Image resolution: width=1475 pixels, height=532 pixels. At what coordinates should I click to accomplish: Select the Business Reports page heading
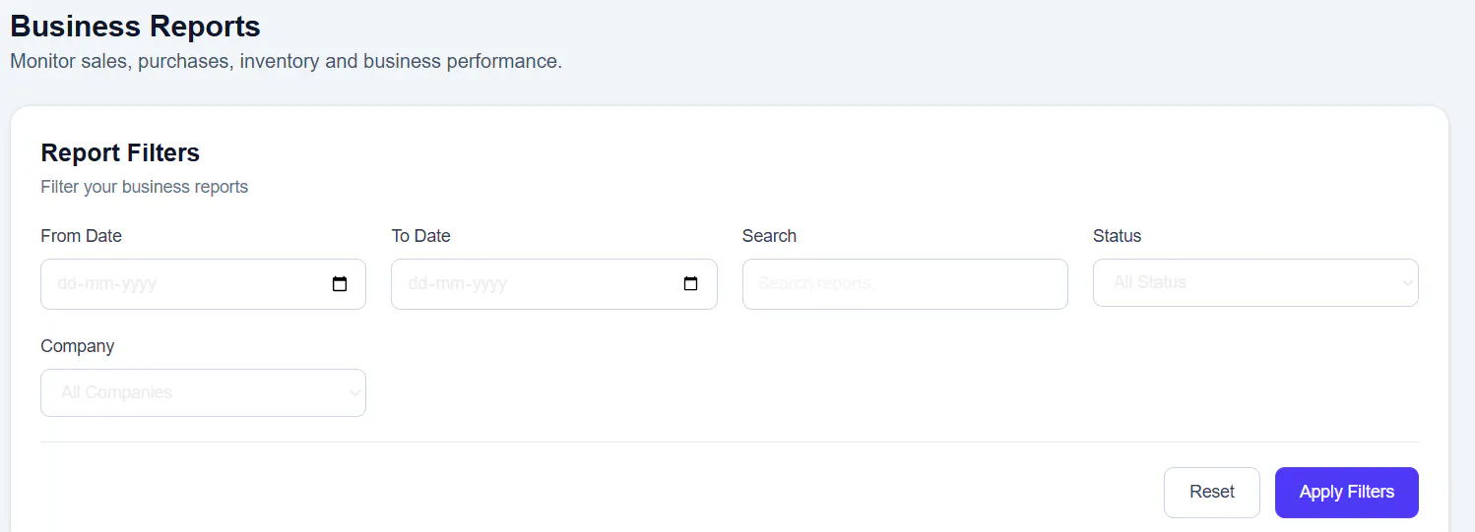[136, 26]
